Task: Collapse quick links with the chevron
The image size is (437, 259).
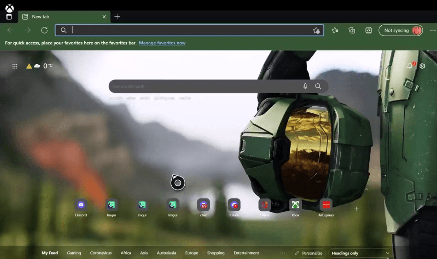Action: tap(366, 189)
